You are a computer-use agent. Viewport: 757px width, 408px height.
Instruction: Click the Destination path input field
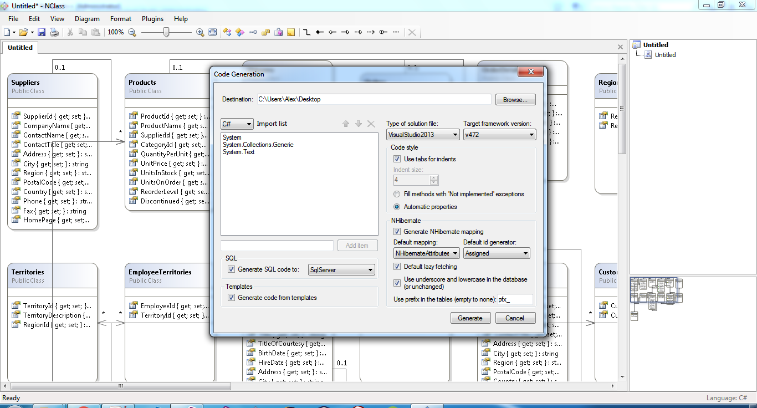374,99
